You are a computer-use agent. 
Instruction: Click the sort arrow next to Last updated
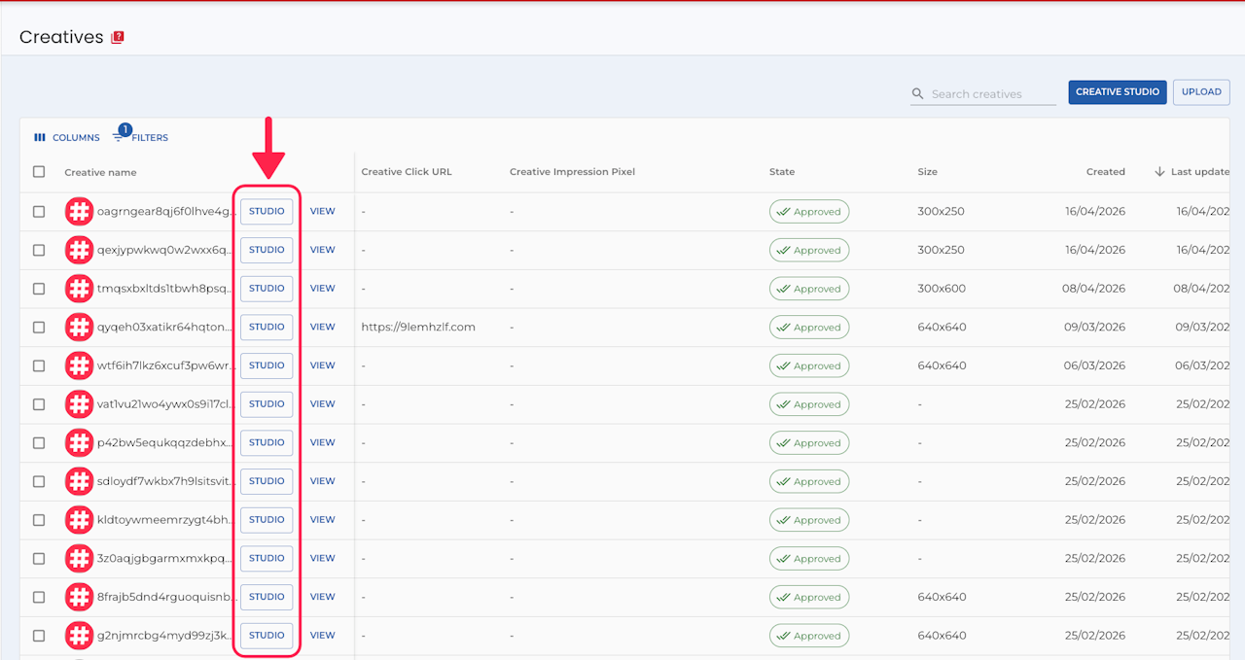pos(1159,172)
